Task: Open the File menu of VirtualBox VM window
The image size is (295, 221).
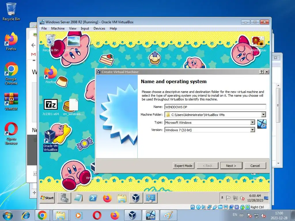Action: pos(44,28)
